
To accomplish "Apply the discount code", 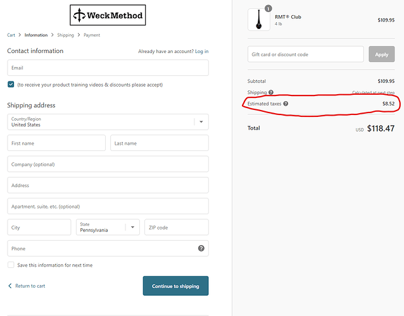I will click(381, 54).
